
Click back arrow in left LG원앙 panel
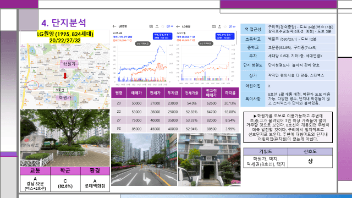click(114, 26)
